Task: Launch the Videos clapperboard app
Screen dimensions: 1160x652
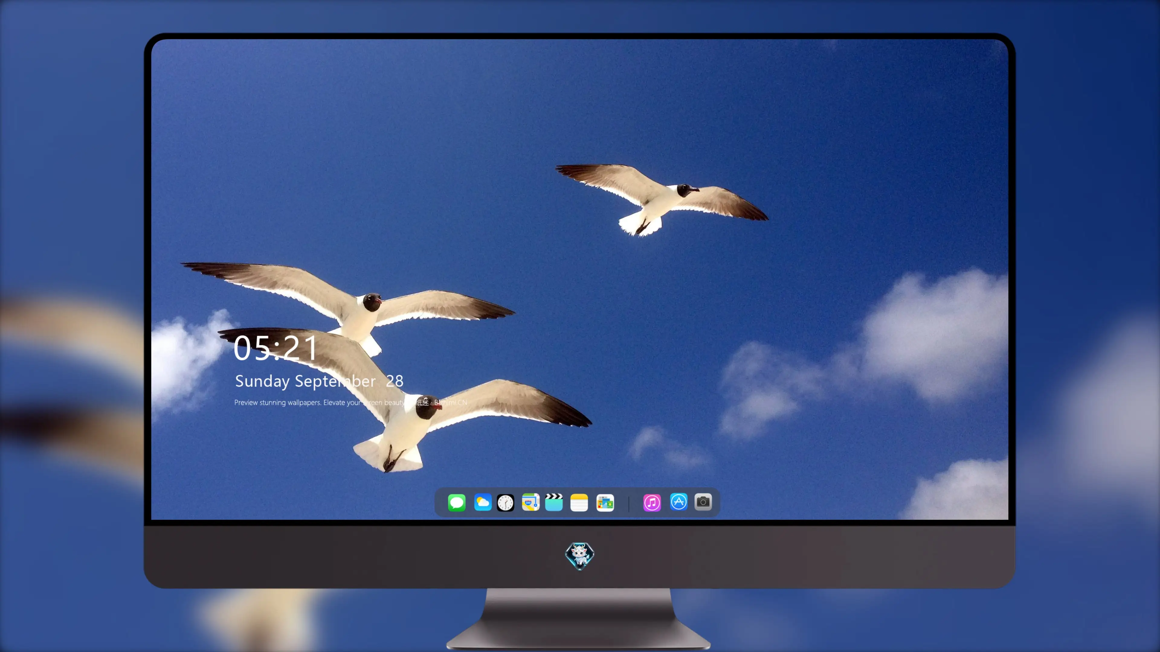Action: (554, 502)
